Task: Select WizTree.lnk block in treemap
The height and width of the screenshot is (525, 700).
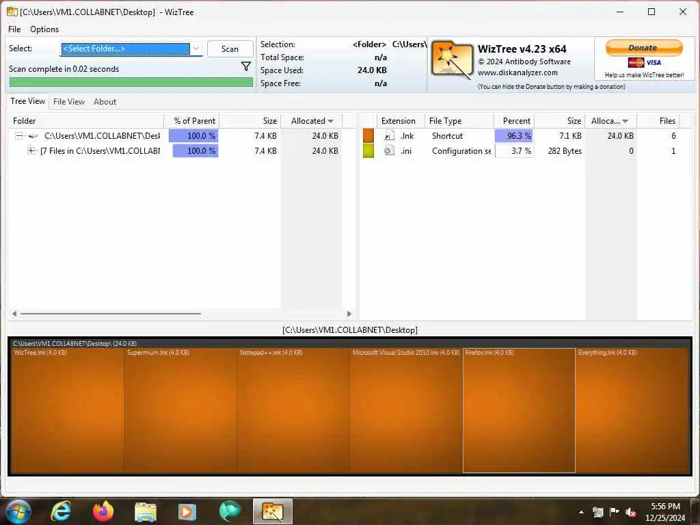Action: [x=67, y=411]
